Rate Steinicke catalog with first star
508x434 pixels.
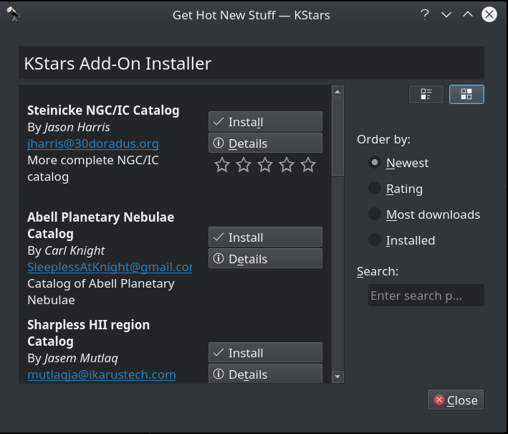pos(222,165)
